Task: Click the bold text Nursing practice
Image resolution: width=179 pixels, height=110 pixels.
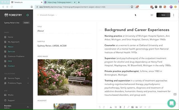Action: 113,36
